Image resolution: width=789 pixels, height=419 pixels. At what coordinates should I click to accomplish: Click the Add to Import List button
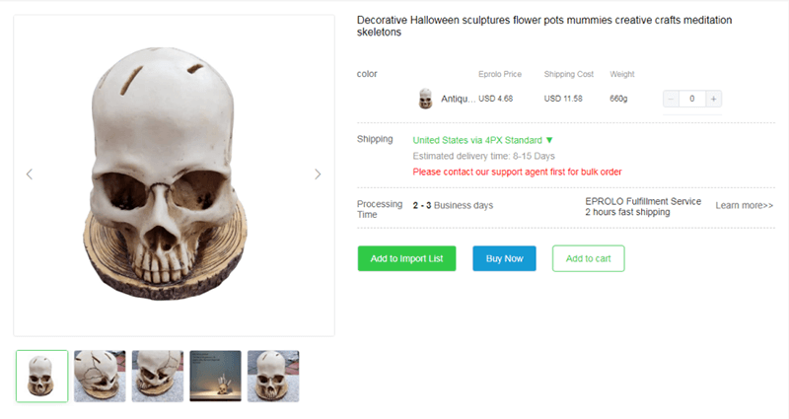tap(406, 258)
